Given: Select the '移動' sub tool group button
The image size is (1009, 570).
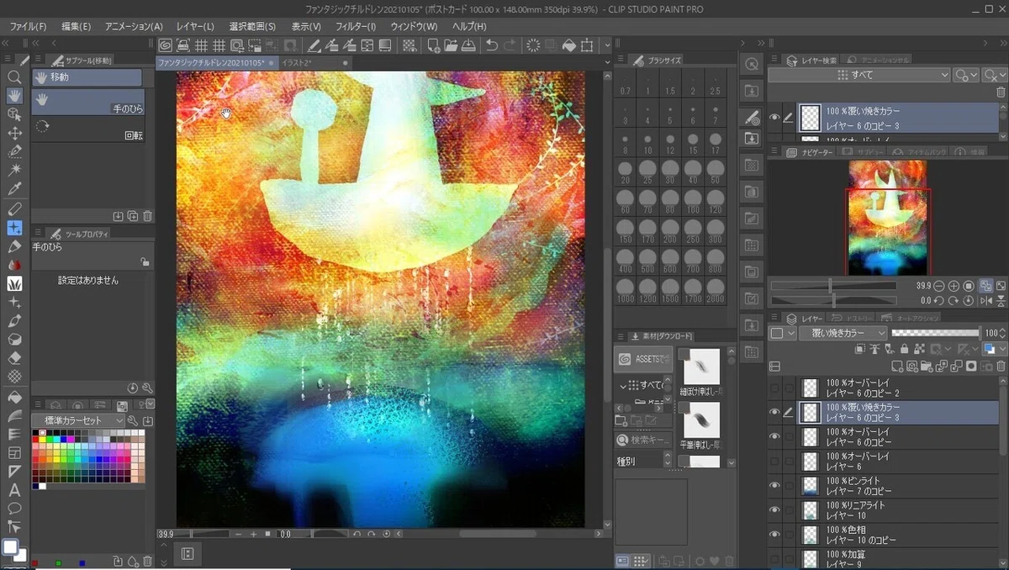Looking at the screenshot, I should point(87,77).
